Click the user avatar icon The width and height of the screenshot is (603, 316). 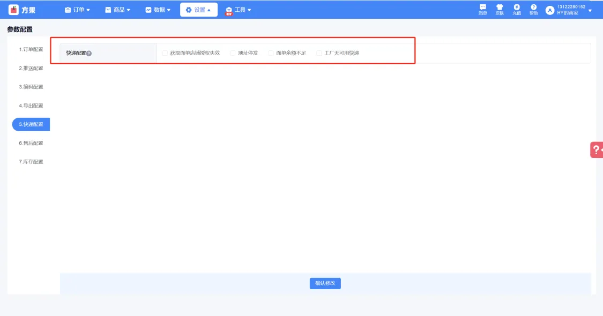[549, 10]
